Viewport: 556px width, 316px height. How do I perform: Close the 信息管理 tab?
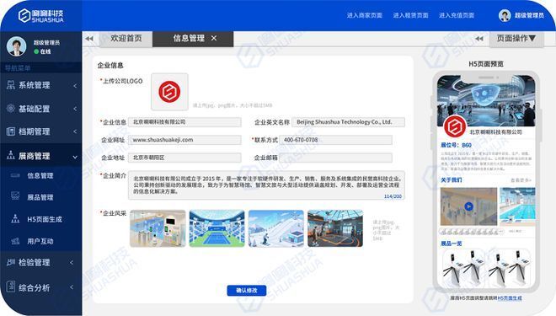coord(214,38)
